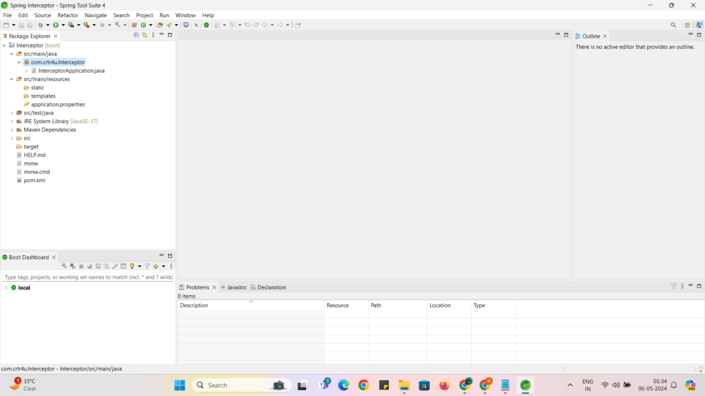
Task: Close the Boot Dashboard tab
Action: click(54, 257)
